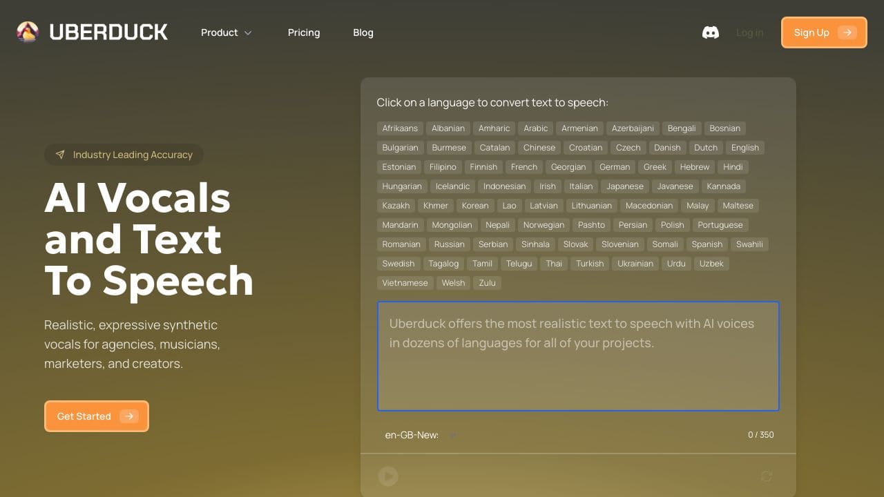Click the Get Started button
884x497 pixels.
pos(97,416)
